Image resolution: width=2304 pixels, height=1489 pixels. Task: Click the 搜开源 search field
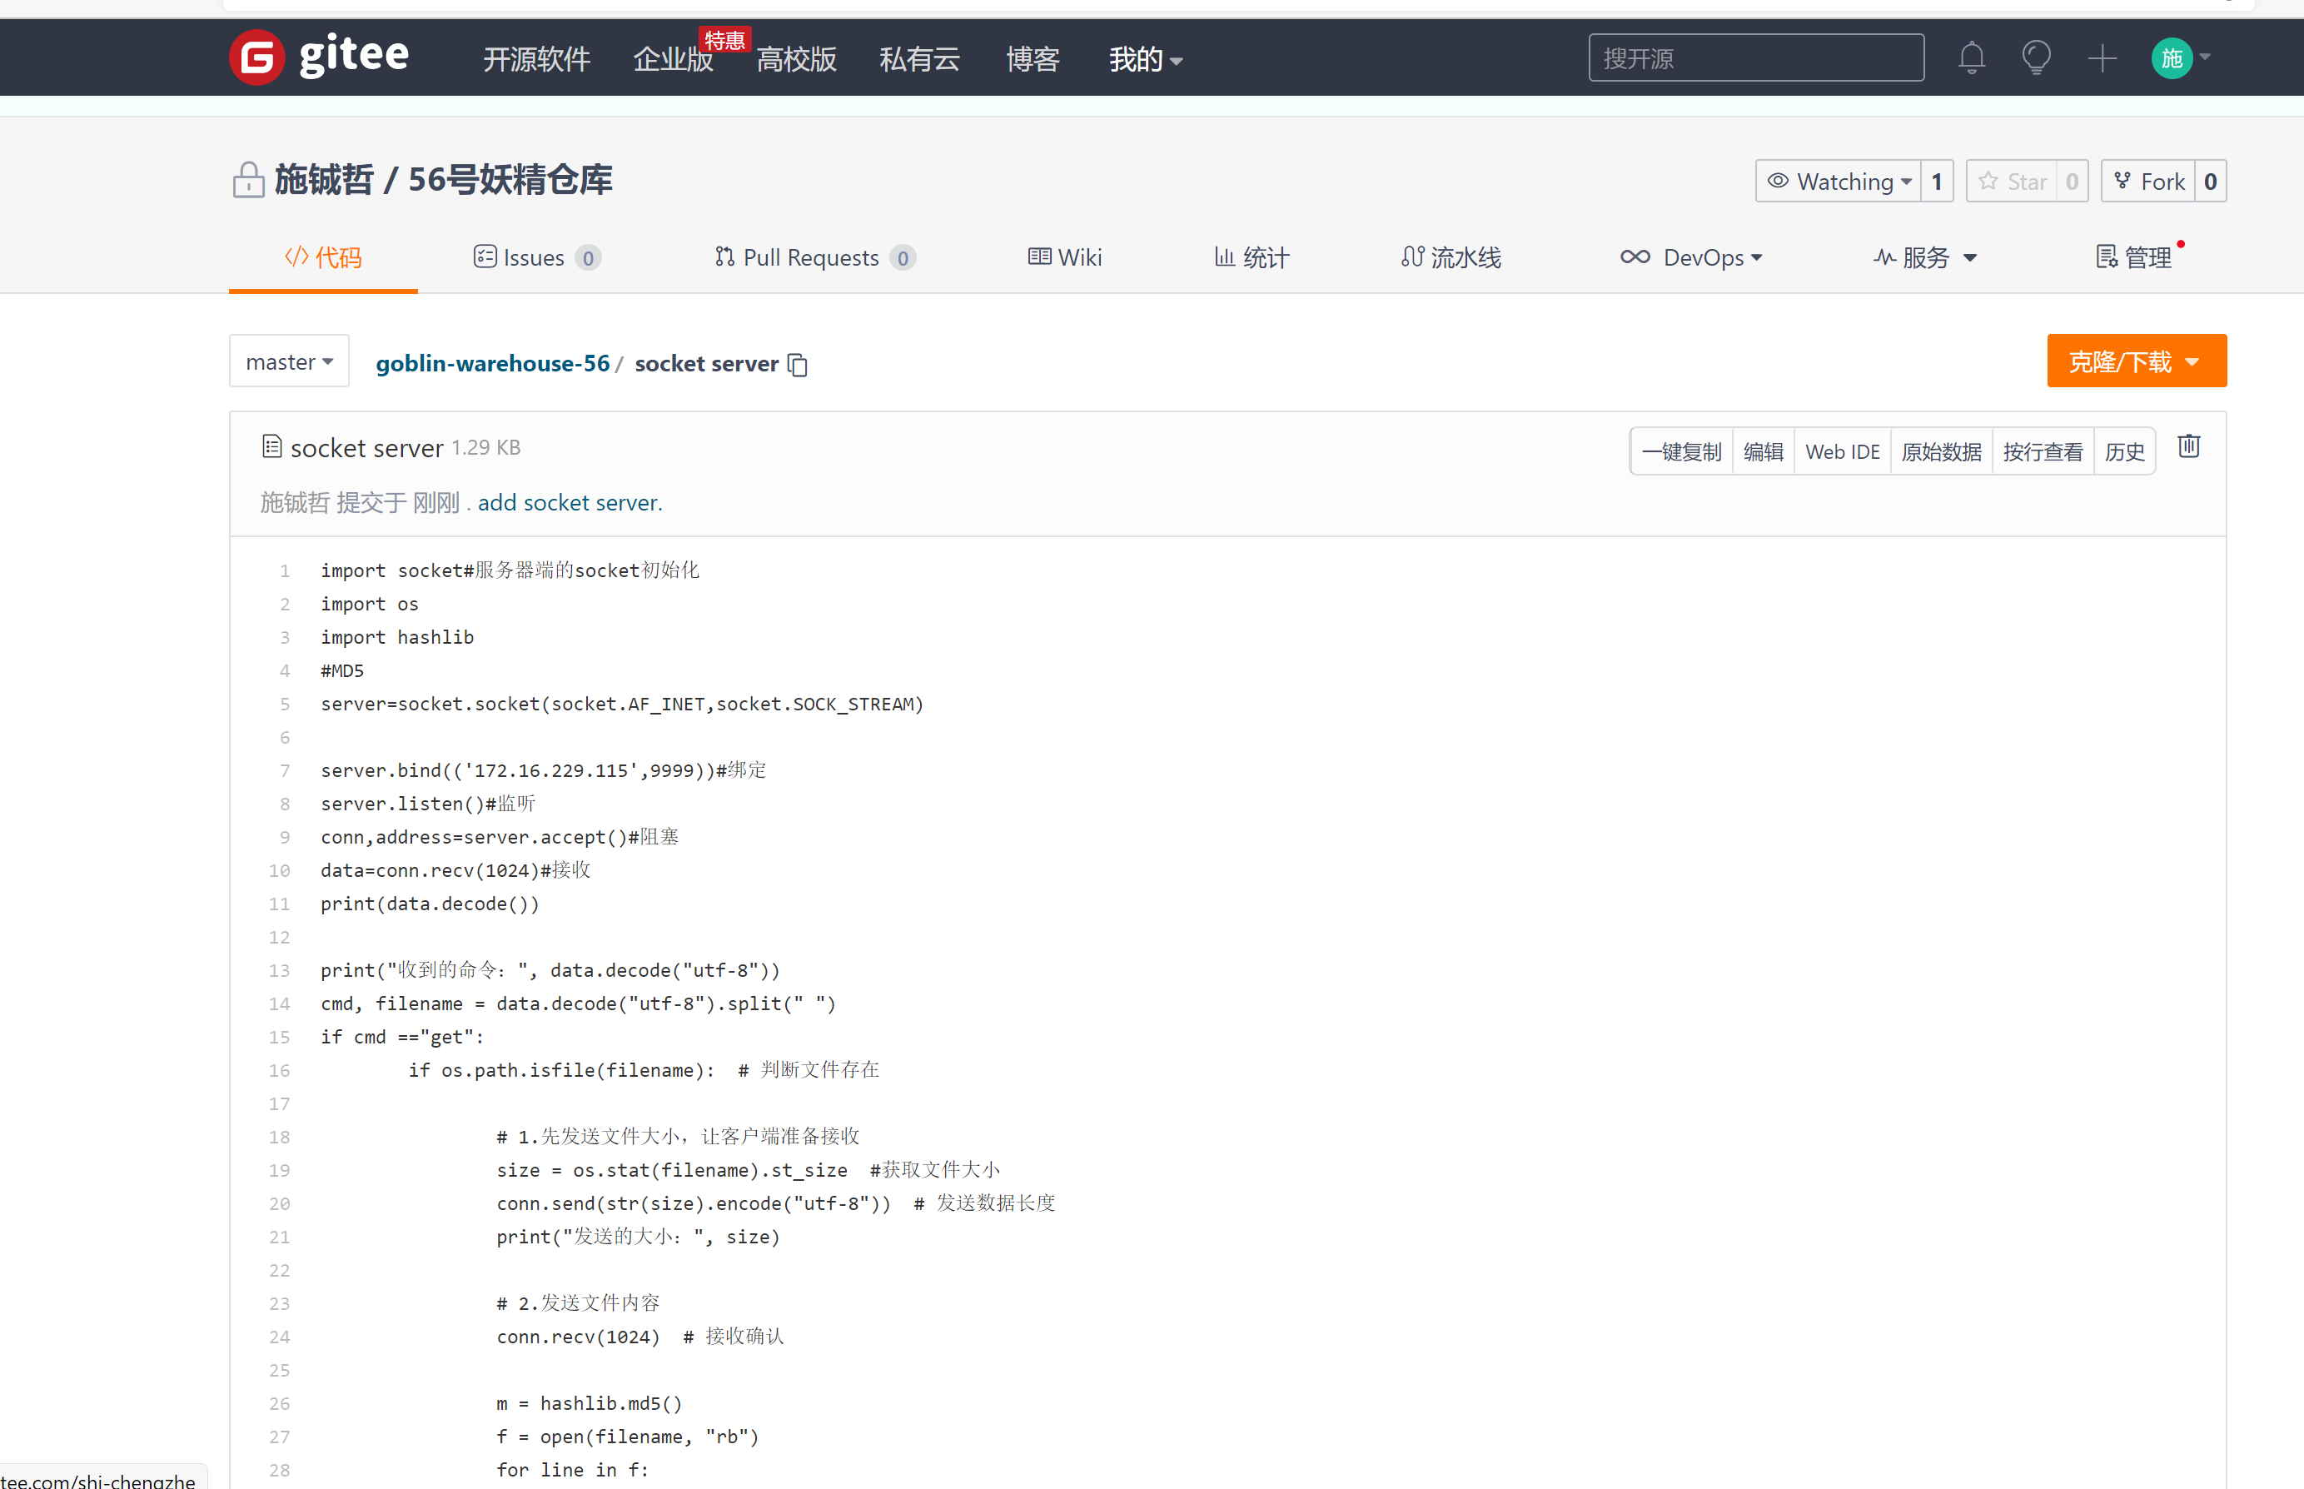pyautogui.click(x=1754, y=58)
